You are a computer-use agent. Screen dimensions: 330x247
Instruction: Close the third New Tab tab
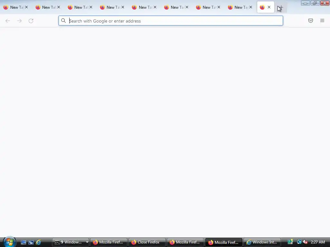pos(91,7)
